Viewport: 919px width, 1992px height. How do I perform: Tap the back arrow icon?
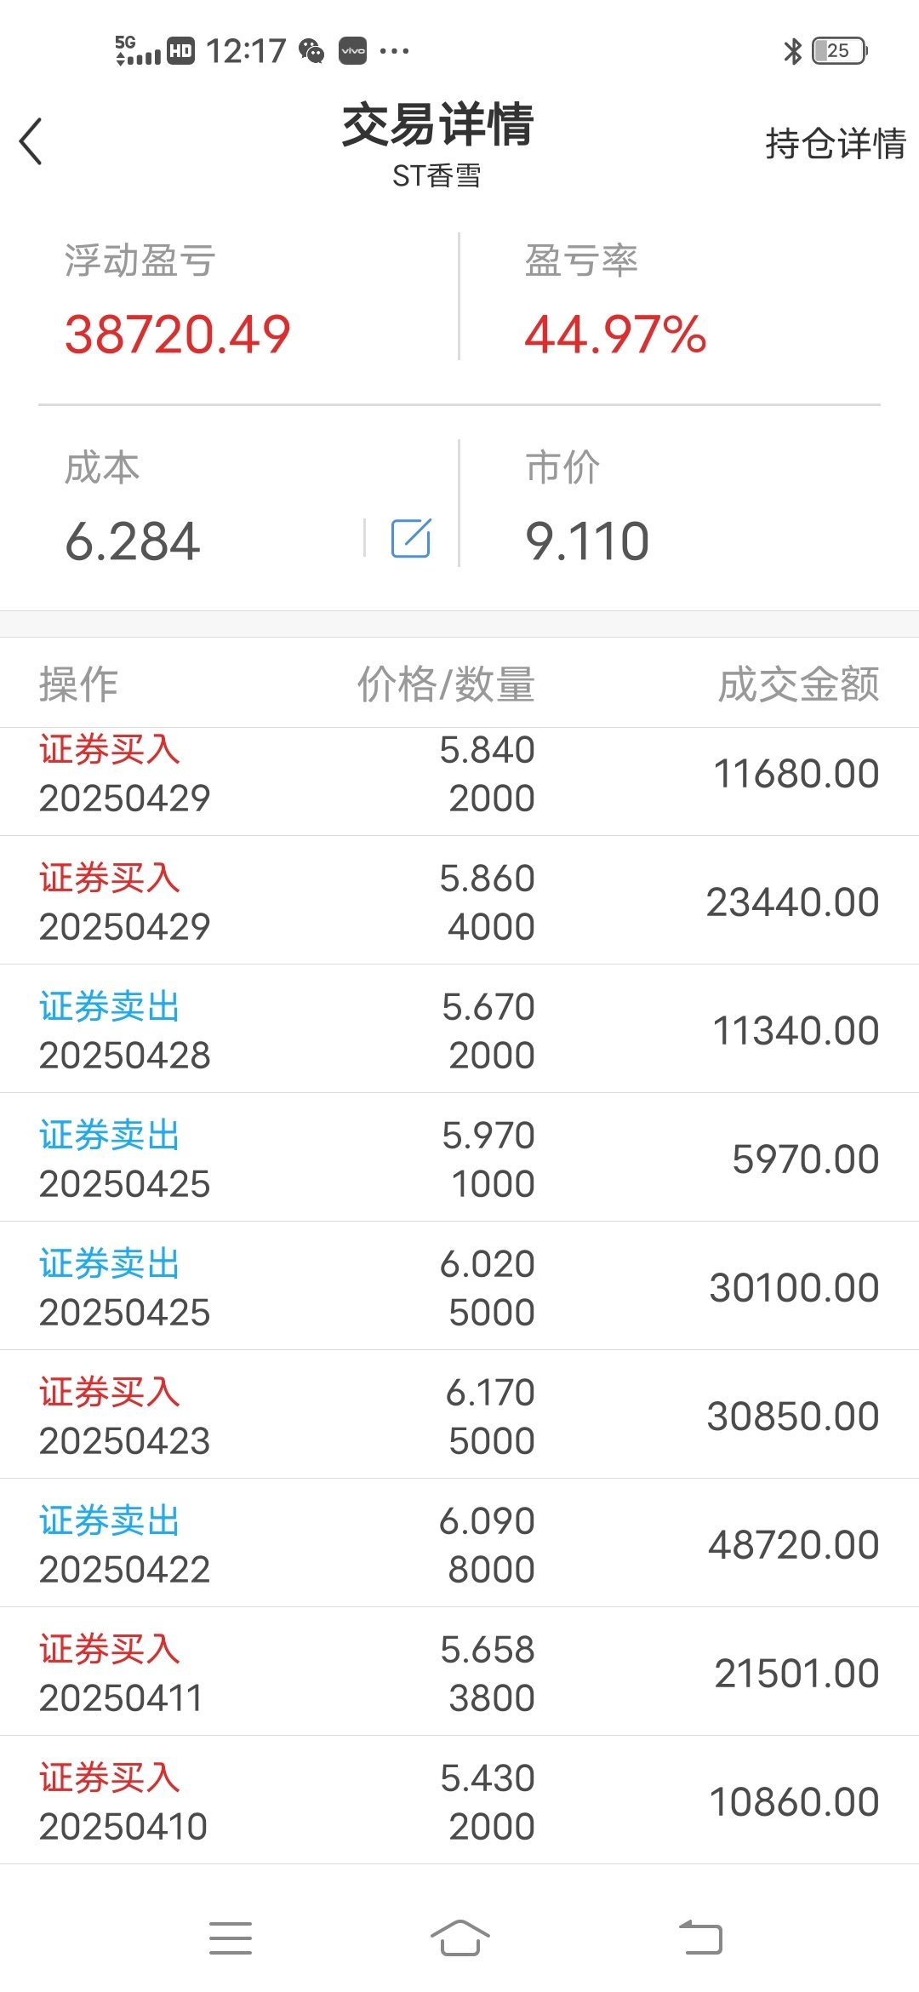[x=31, y=141]
